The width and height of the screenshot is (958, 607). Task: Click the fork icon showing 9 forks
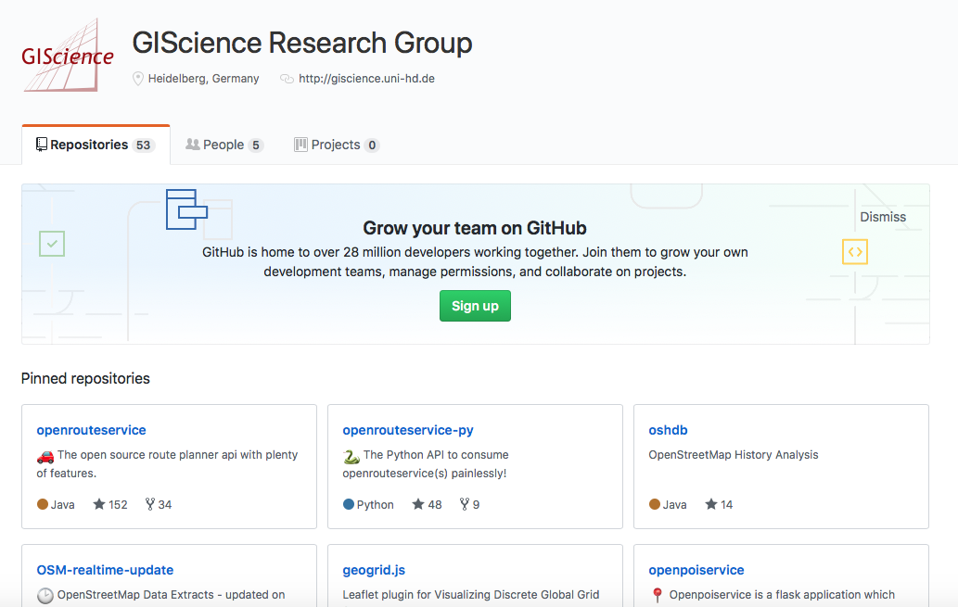click(x=465, y=504)
